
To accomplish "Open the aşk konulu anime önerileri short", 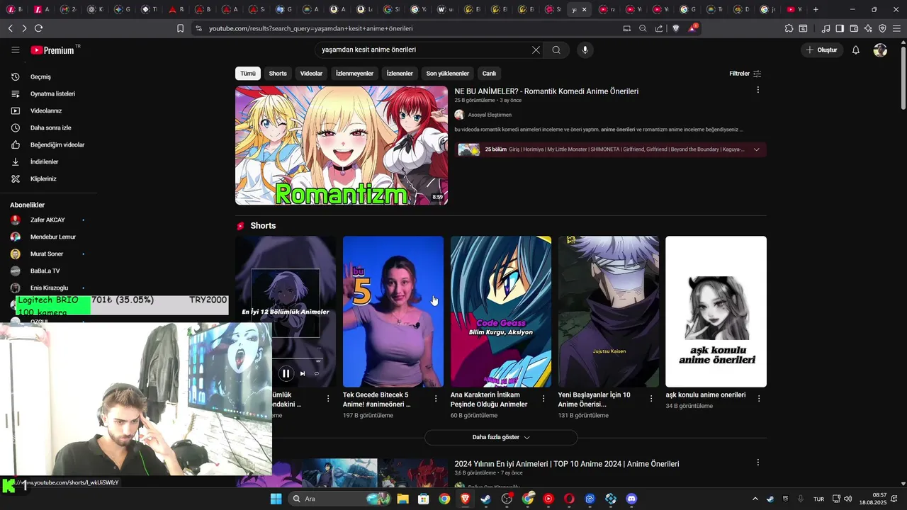I will 716,312.
